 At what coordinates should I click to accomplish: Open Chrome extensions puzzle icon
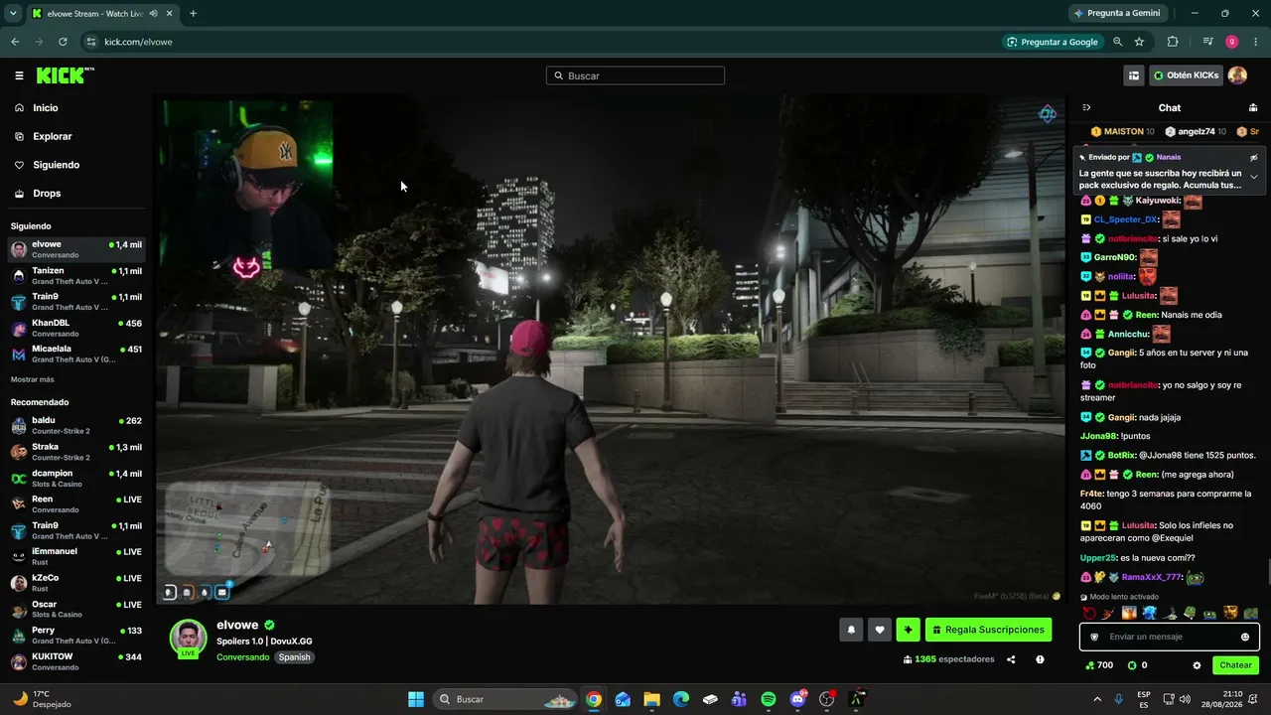click(x=1173, y=42)
